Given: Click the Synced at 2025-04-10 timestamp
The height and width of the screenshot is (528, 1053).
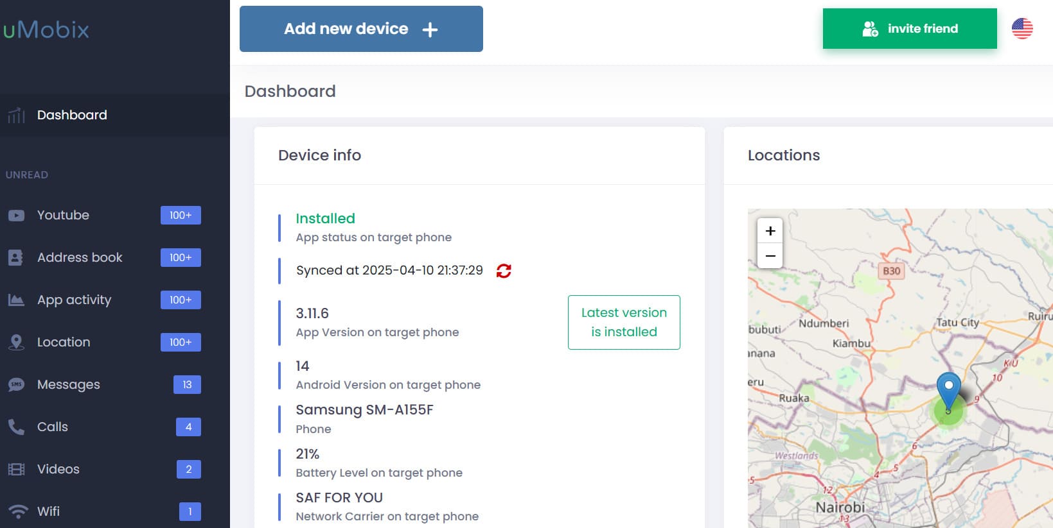Looking at the screenshot, I should (x=389, y=270).
